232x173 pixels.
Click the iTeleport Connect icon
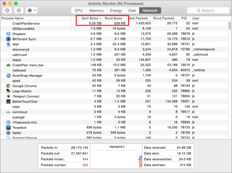point(8,97)
